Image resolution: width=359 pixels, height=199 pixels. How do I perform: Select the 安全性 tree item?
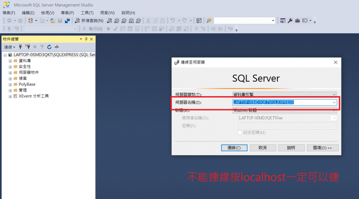(x=25, y=67)
